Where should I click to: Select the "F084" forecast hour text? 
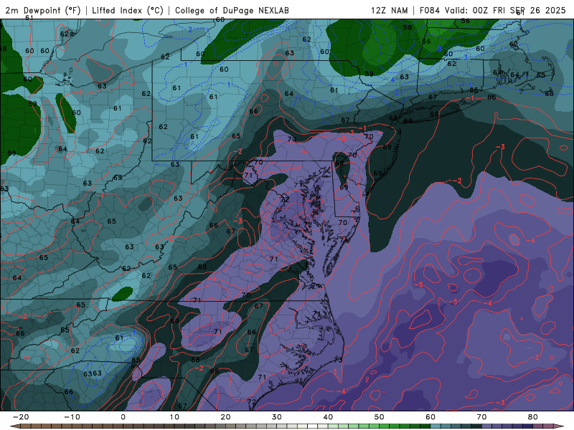429,10
